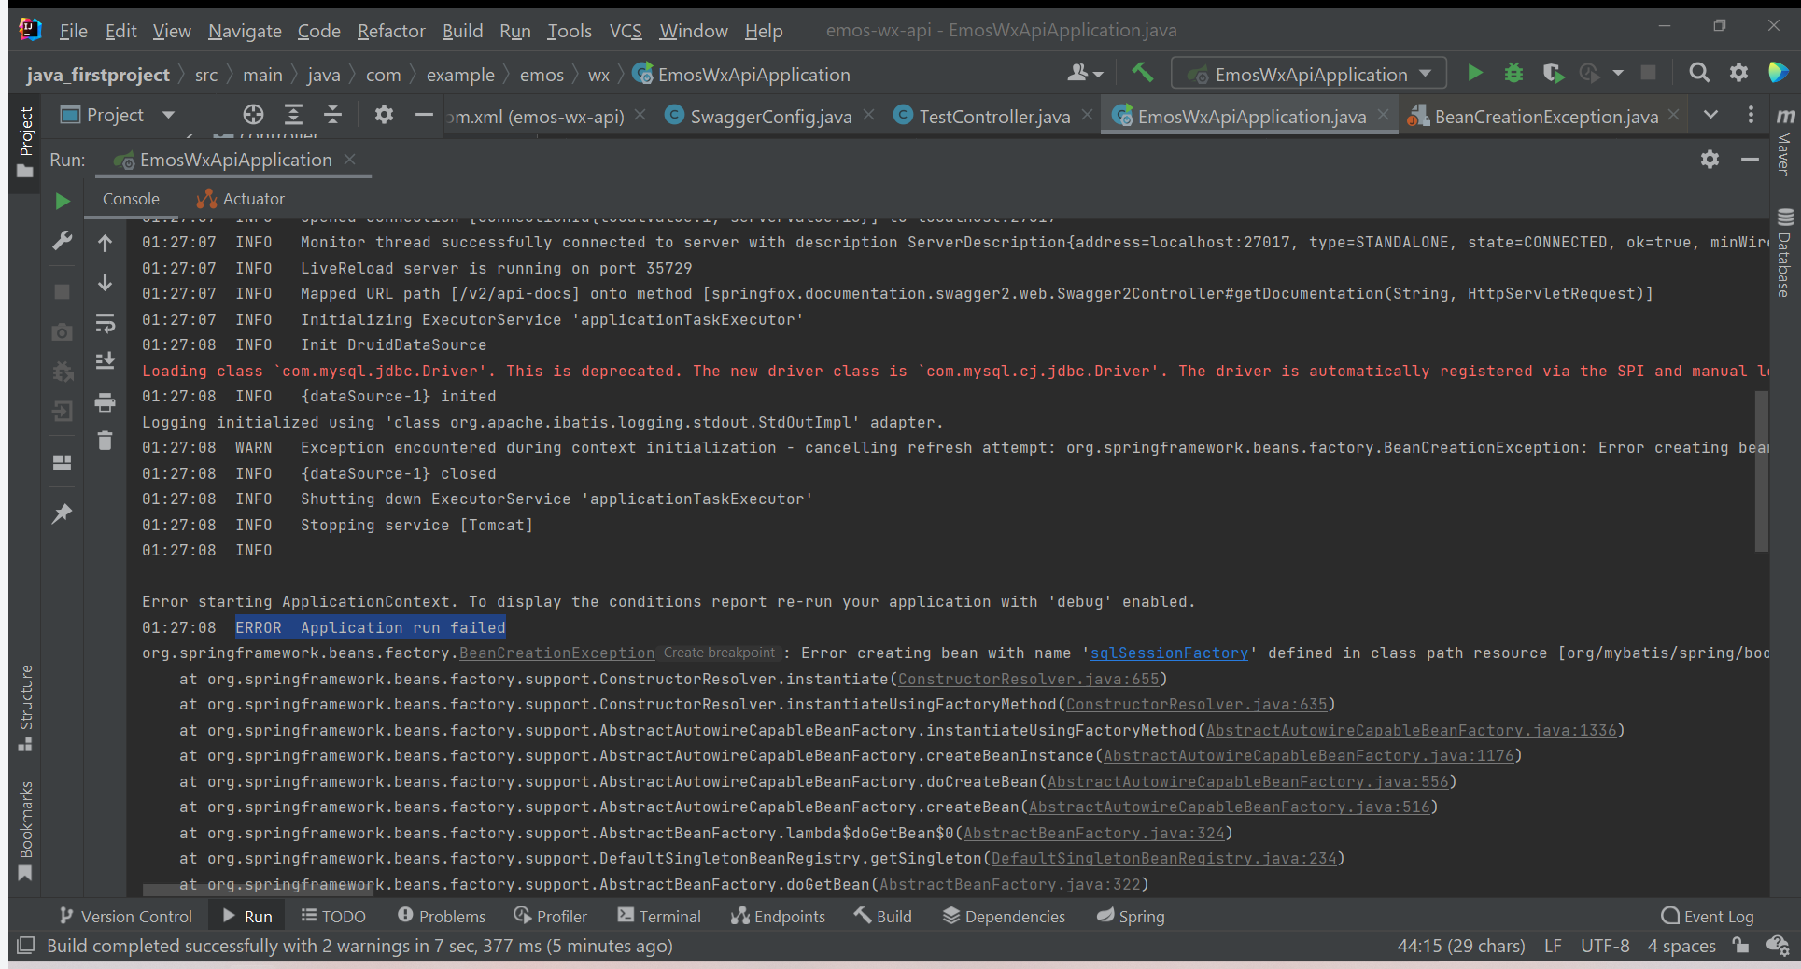
Task: Open Search Everywhere magnifier
Action: 1699,73
